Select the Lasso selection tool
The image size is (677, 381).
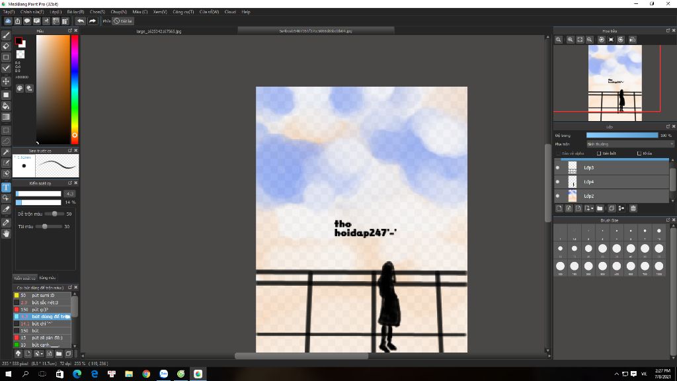tap(6, 142)
